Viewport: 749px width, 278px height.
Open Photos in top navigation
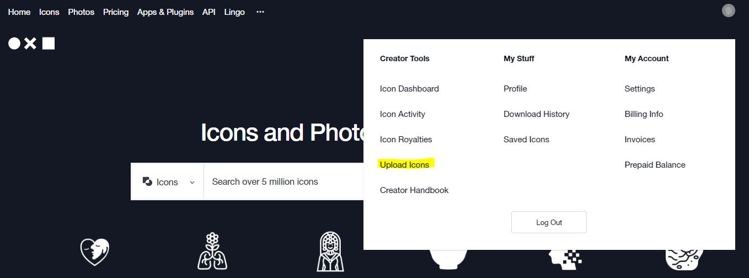coord(81,12)
